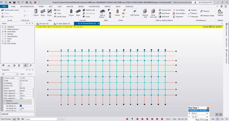Click the X coordinate input field

coord(198,113)
